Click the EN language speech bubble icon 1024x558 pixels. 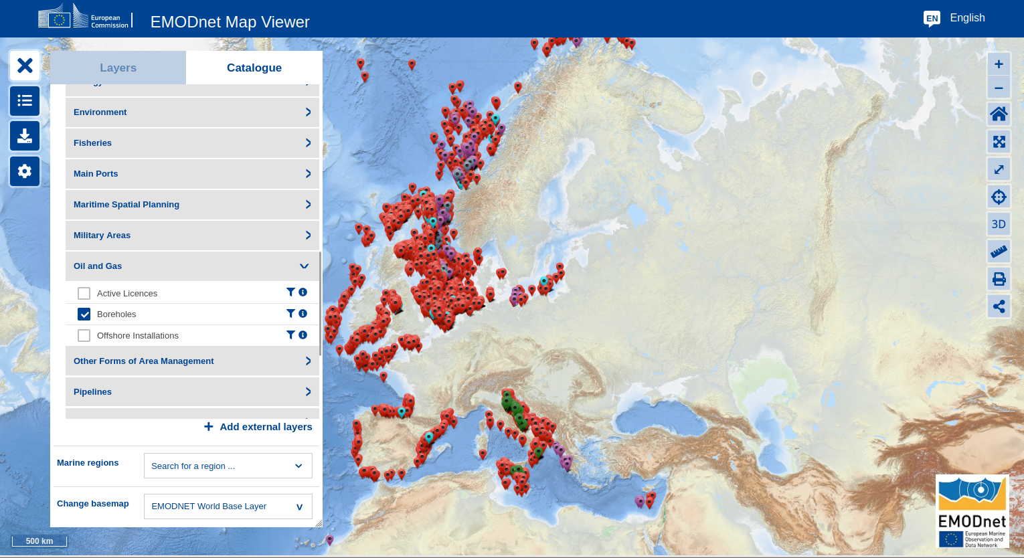point(932,19)
